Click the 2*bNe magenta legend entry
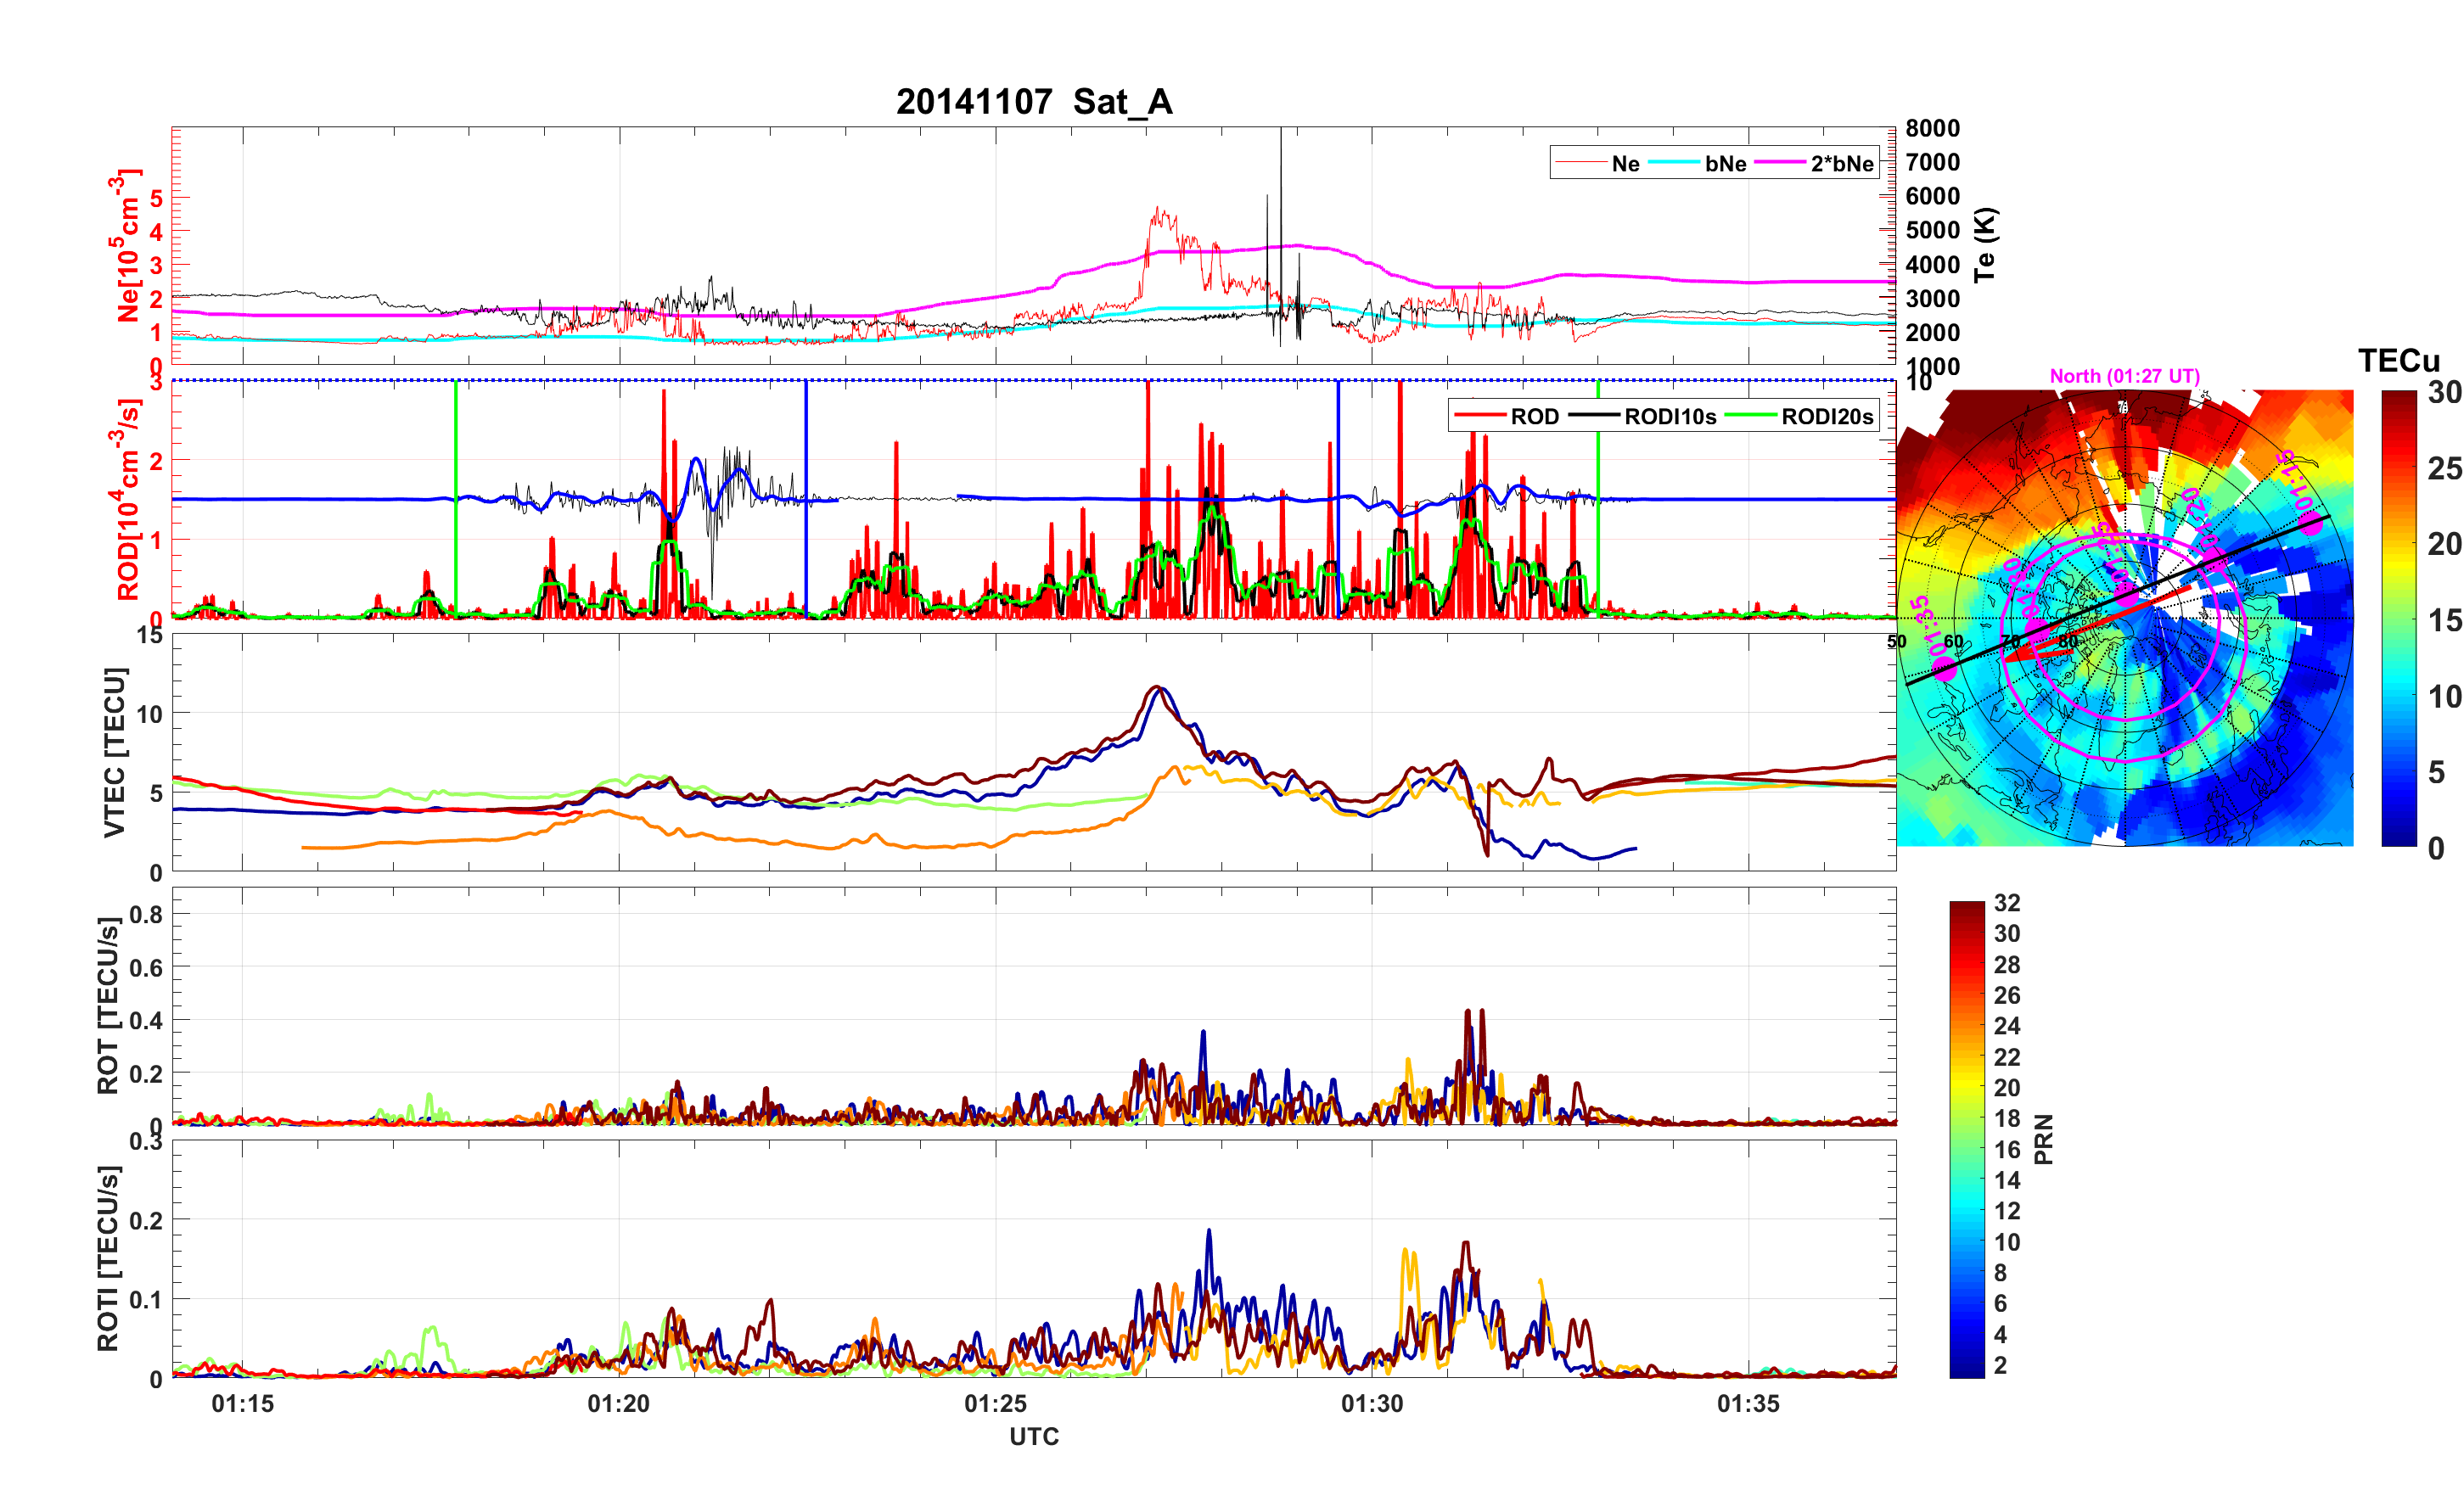 1841,163
